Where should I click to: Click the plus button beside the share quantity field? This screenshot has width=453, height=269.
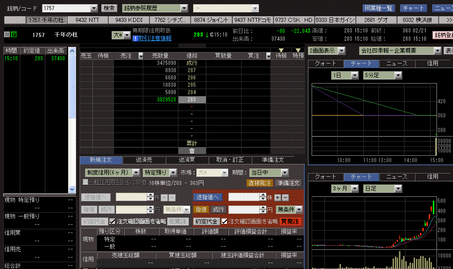277,197
